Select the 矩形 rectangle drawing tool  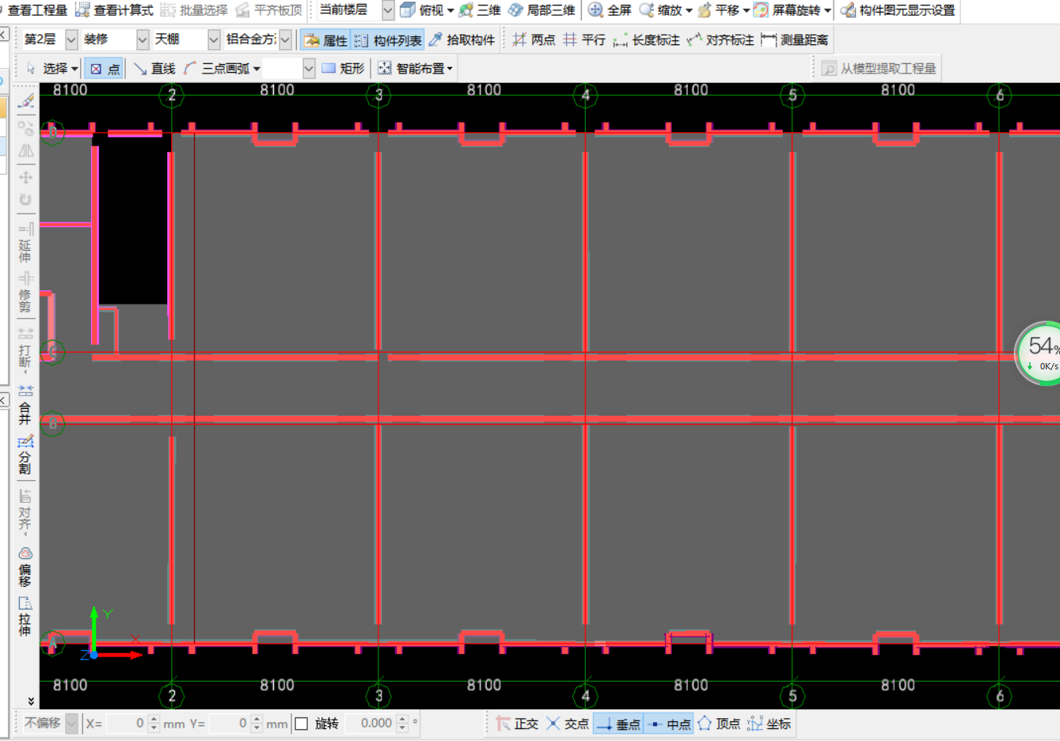(x=343, y=69)
